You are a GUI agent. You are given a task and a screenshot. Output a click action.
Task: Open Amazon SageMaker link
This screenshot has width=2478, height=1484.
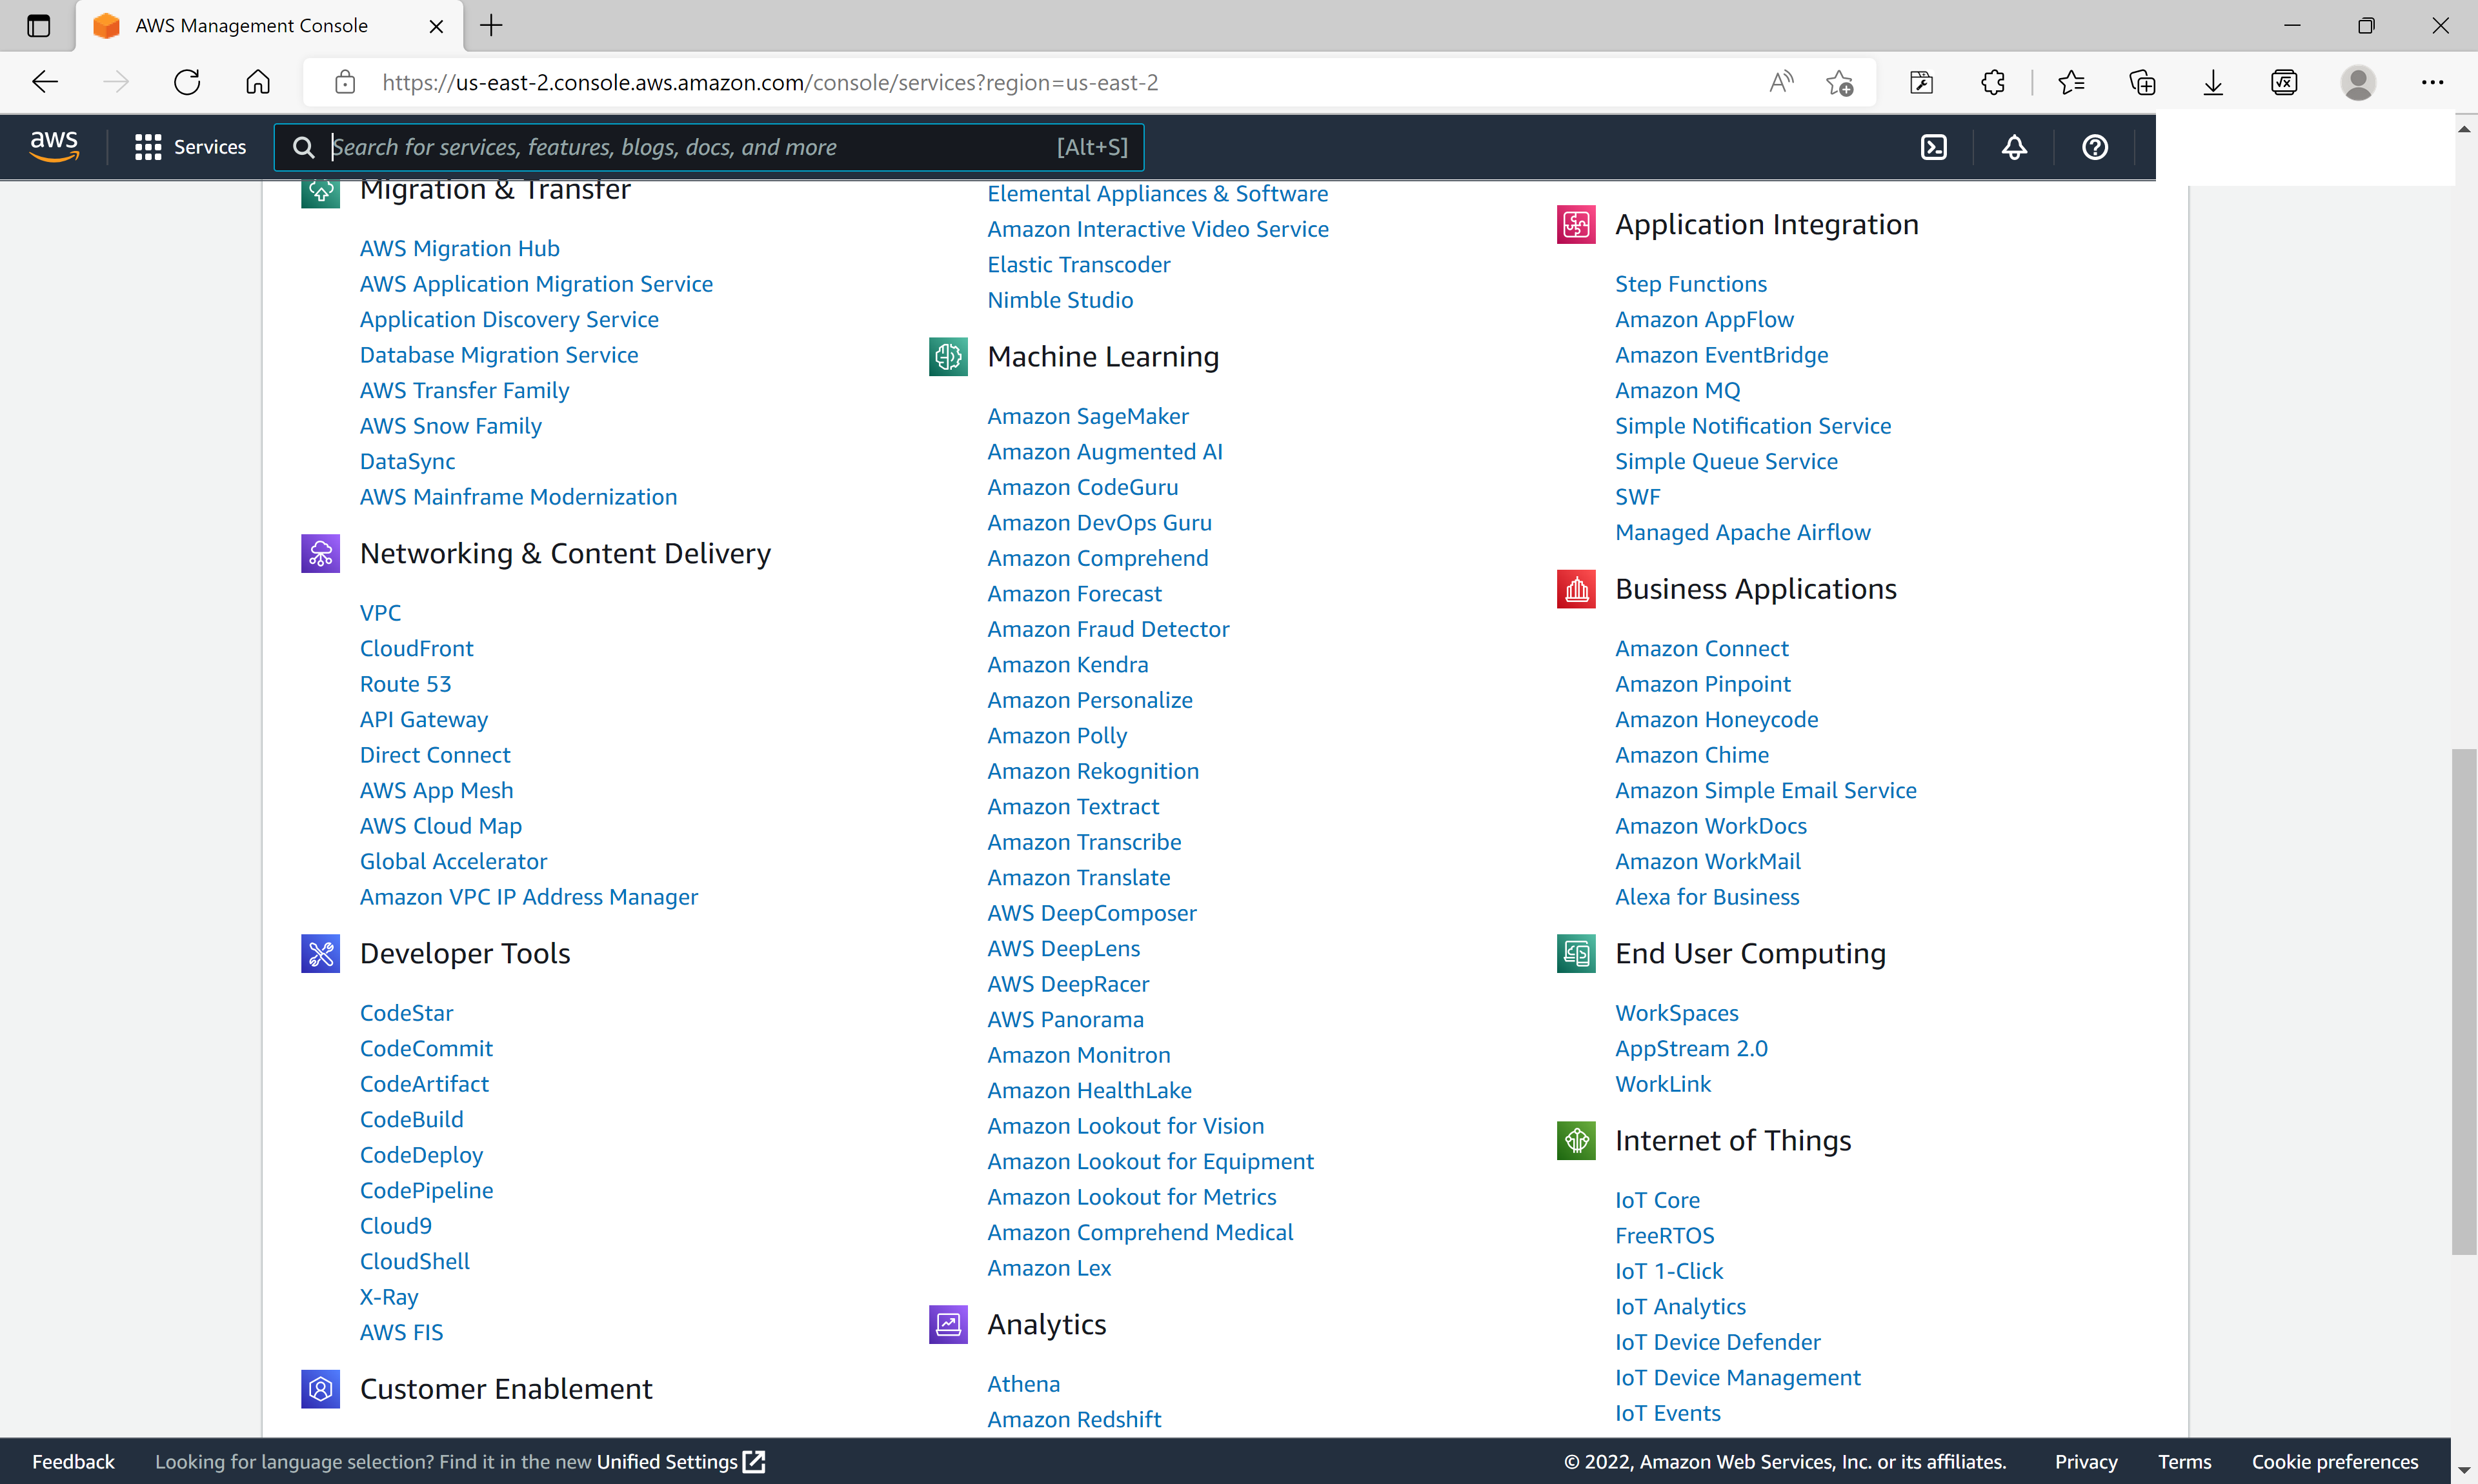[x=1088, y=416]
